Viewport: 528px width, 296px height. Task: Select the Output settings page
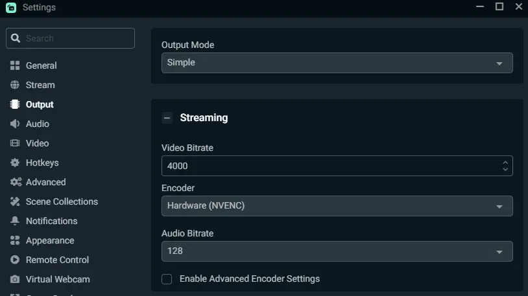pyautogui.click(x=40, y=105)
